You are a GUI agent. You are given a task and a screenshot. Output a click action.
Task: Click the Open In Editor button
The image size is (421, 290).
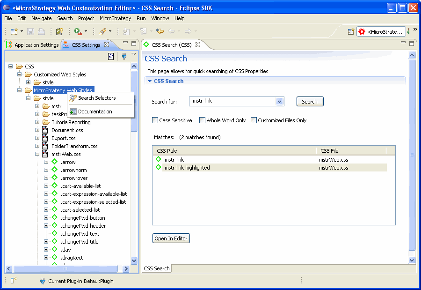[171, 238]
